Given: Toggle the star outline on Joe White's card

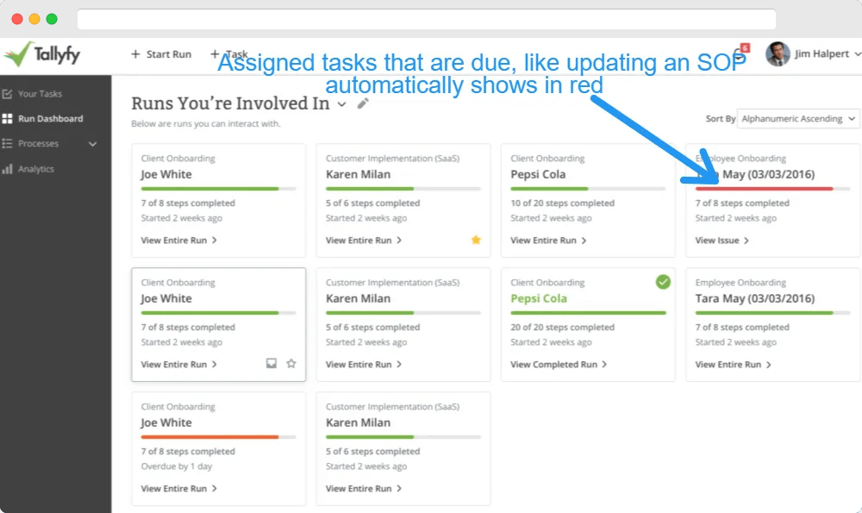Looking at the screenshot, I should 291,364.
